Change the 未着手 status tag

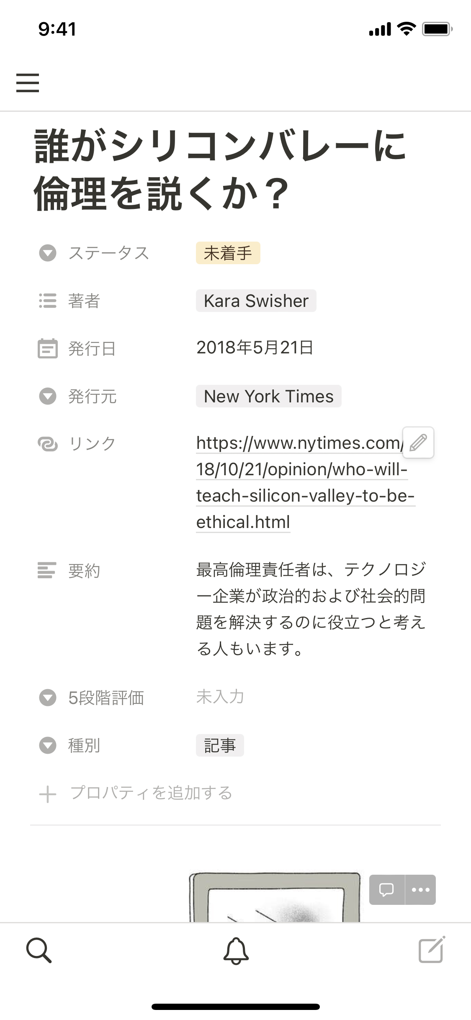tap(228, 253)
